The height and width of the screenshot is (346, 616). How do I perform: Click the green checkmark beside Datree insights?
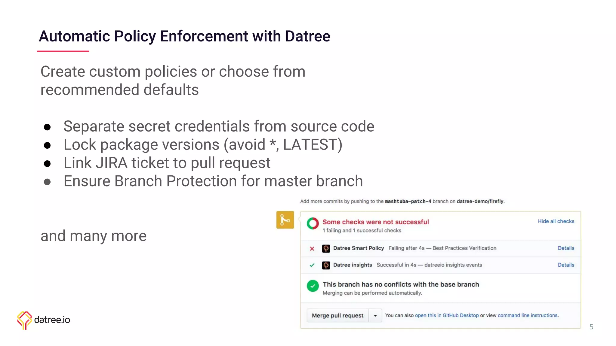coord(312,265)
